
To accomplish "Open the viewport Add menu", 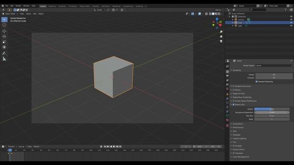I will click(35, 14).
